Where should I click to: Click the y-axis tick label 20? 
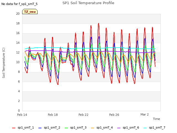[x=18, y=14]
